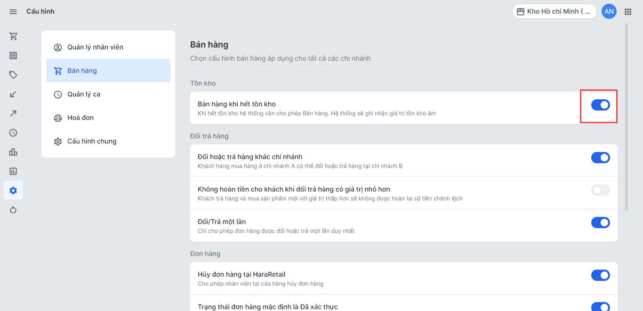The width and height of the screenshot is (643, 311).
Task: Enable "Không hoàn tiền cho khách" toggle
Action: (600, 190)
